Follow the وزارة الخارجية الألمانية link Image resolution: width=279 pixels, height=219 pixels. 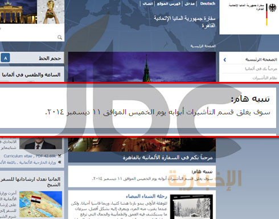[28, 162]
